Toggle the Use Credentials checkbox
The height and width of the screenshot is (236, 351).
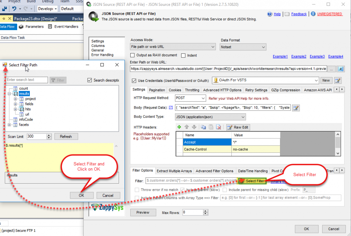[x=134, y=80]
